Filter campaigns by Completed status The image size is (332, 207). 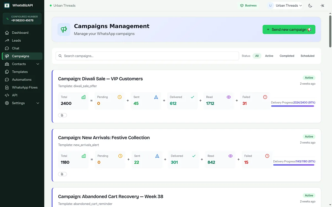287,56
